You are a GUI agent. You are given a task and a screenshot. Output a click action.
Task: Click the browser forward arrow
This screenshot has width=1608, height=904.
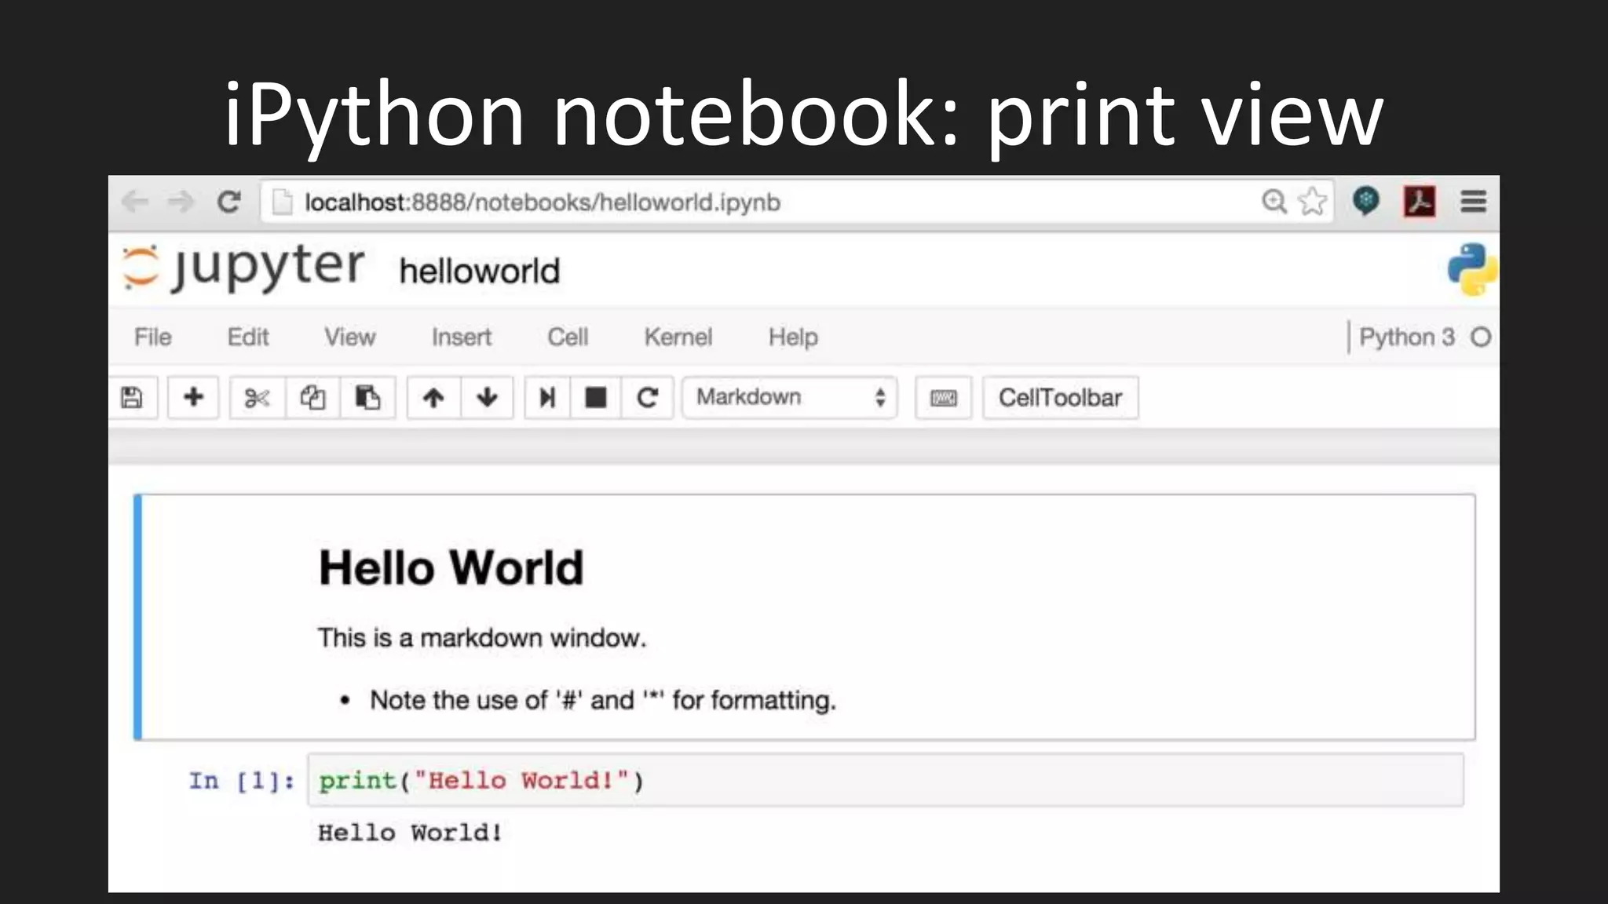[181, 202]
